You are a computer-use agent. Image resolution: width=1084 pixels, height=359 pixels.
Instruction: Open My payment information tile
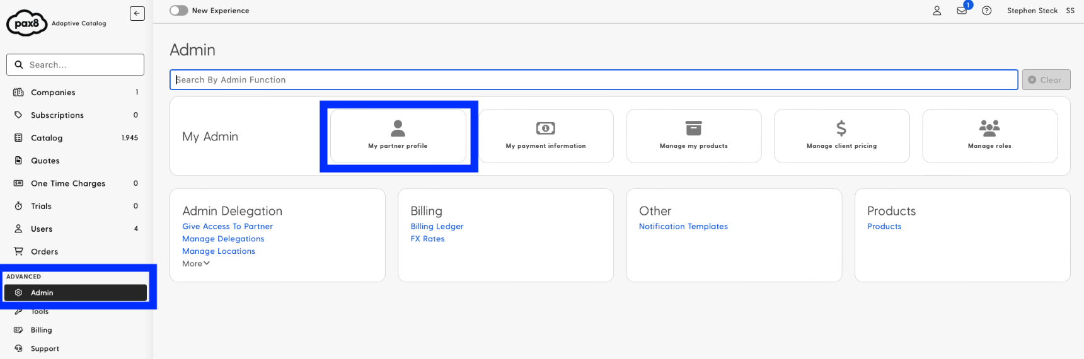pos(546,136)
